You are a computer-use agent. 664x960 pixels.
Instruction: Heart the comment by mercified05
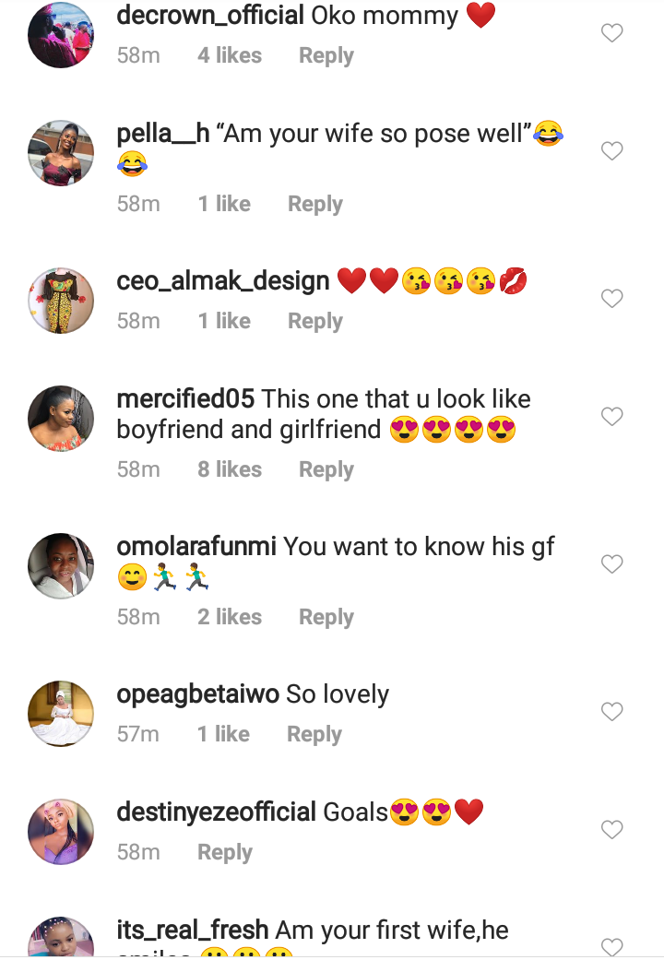click(612, 417)
